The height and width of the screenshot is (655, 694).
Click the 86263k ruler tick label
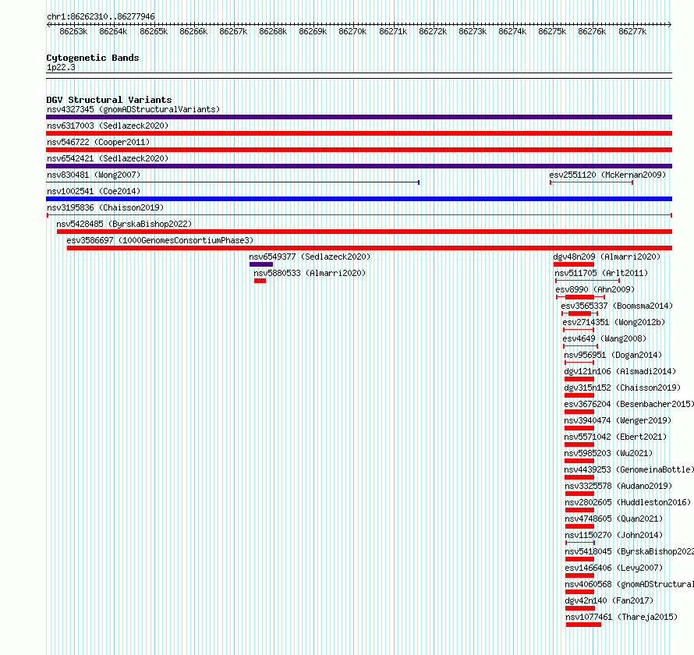click(x=73, y=31)
